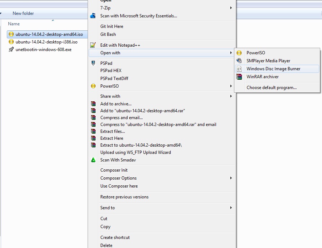Click SMPlayer Media Player icon in submenu
This screenshot has width=322, height=248.
click(239, 61)
